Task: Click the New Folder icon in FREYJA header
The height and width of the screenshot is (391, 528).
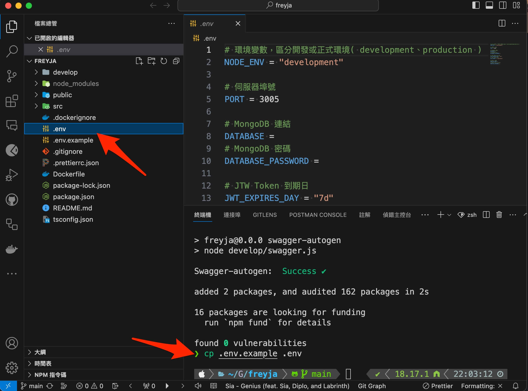Action: coord(151,61)
